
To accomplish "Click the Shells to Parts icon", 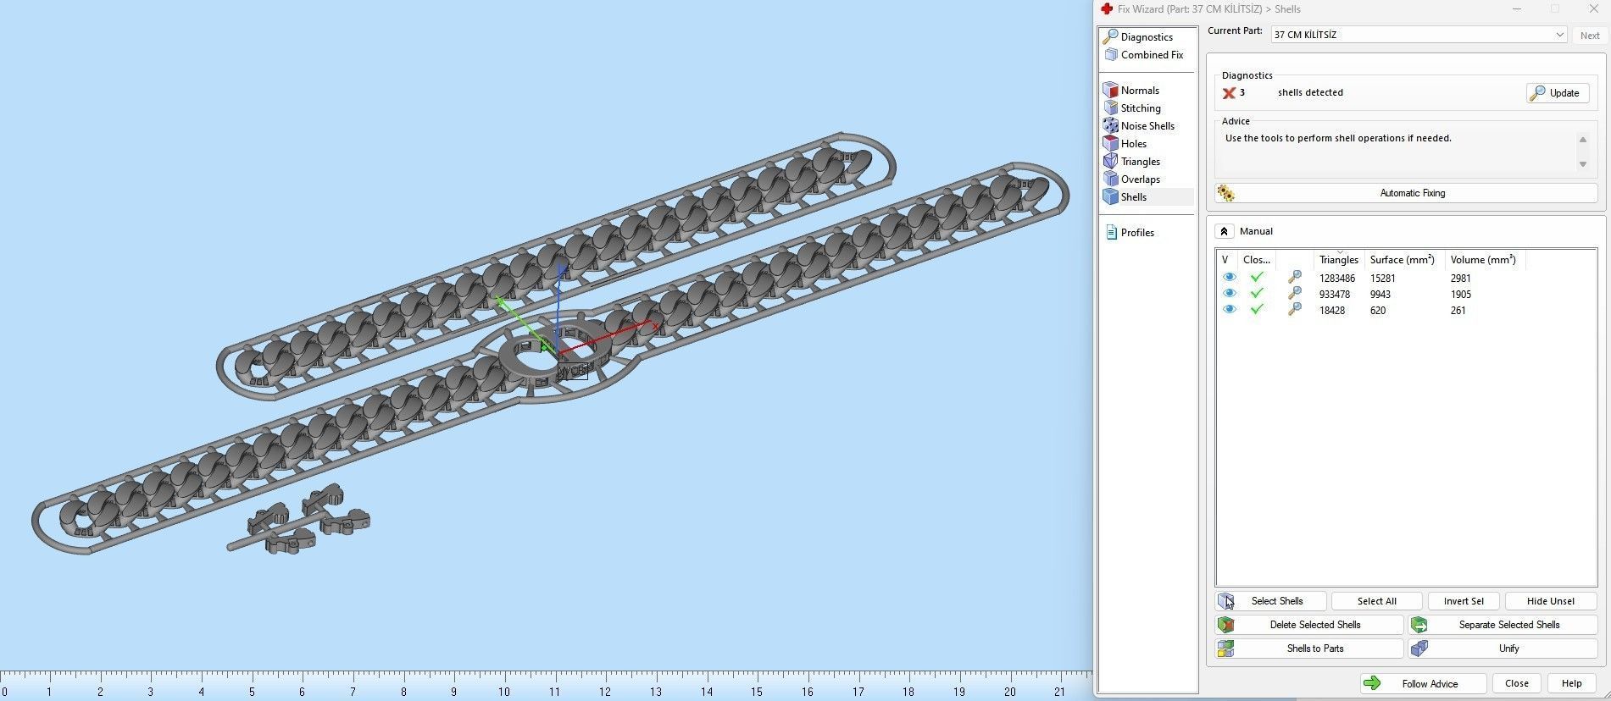I will click(1226, 649).
